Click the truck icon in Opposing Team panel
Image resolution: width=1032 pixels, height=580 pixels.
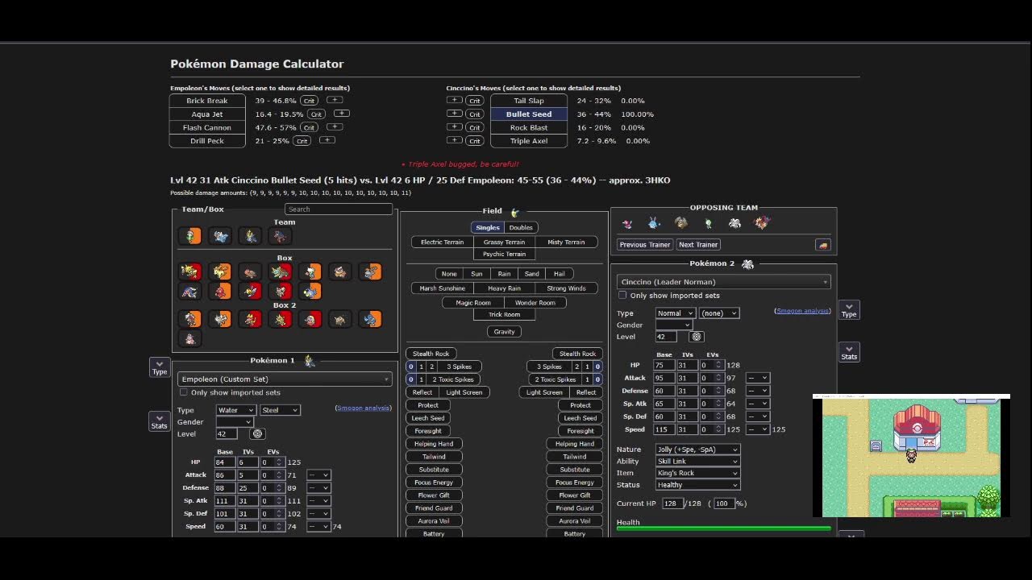(822, 245)
